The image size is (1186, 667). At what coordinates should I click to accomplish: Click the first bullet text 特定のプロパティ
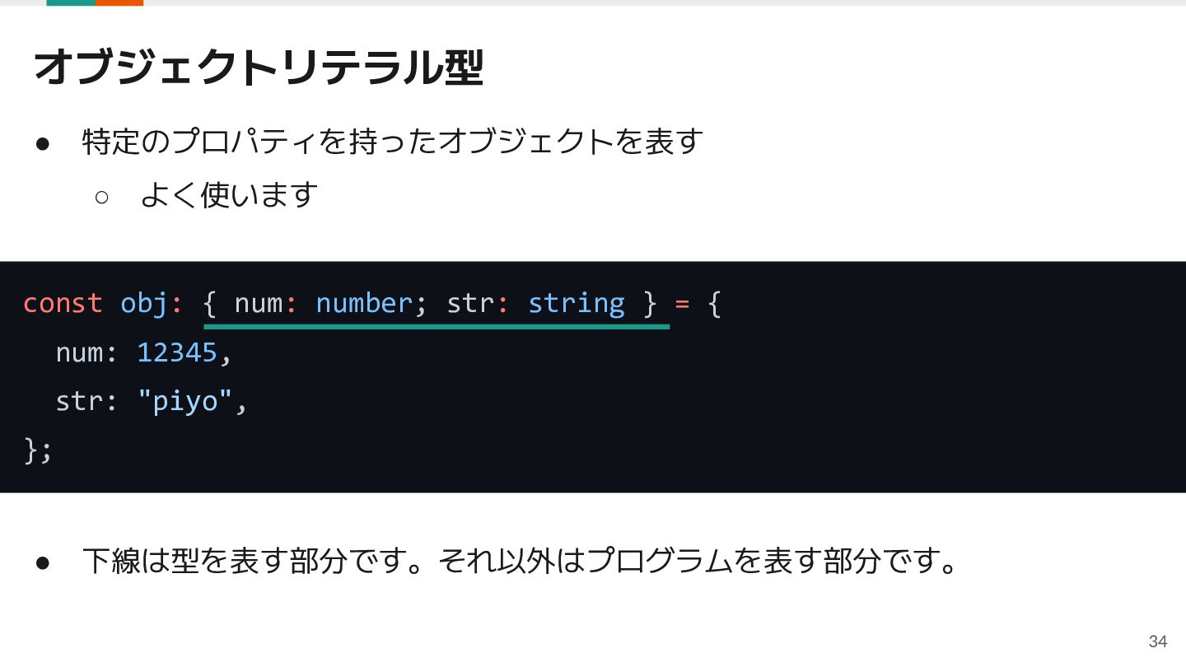392,142
